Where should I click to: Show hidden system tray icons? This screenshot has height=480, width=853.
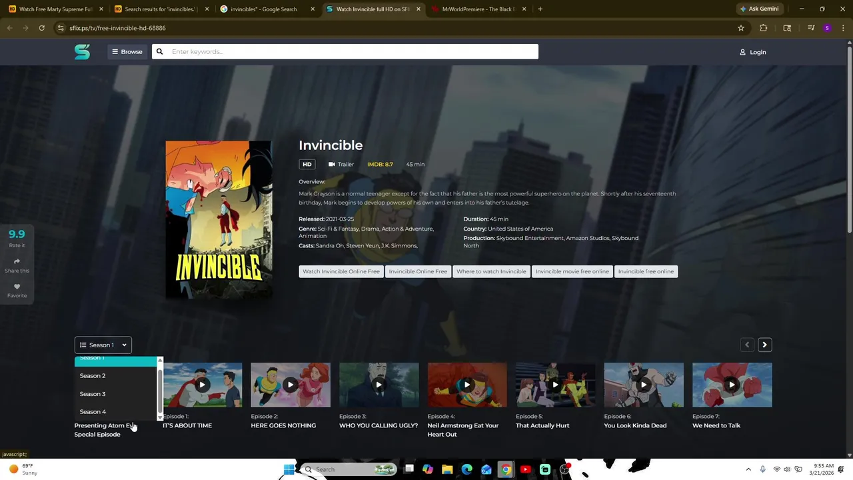(x=748, y=469)
